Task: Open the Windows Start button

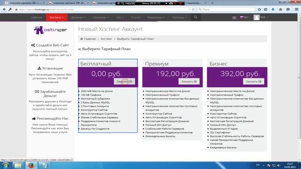Action: pos(5,165)
